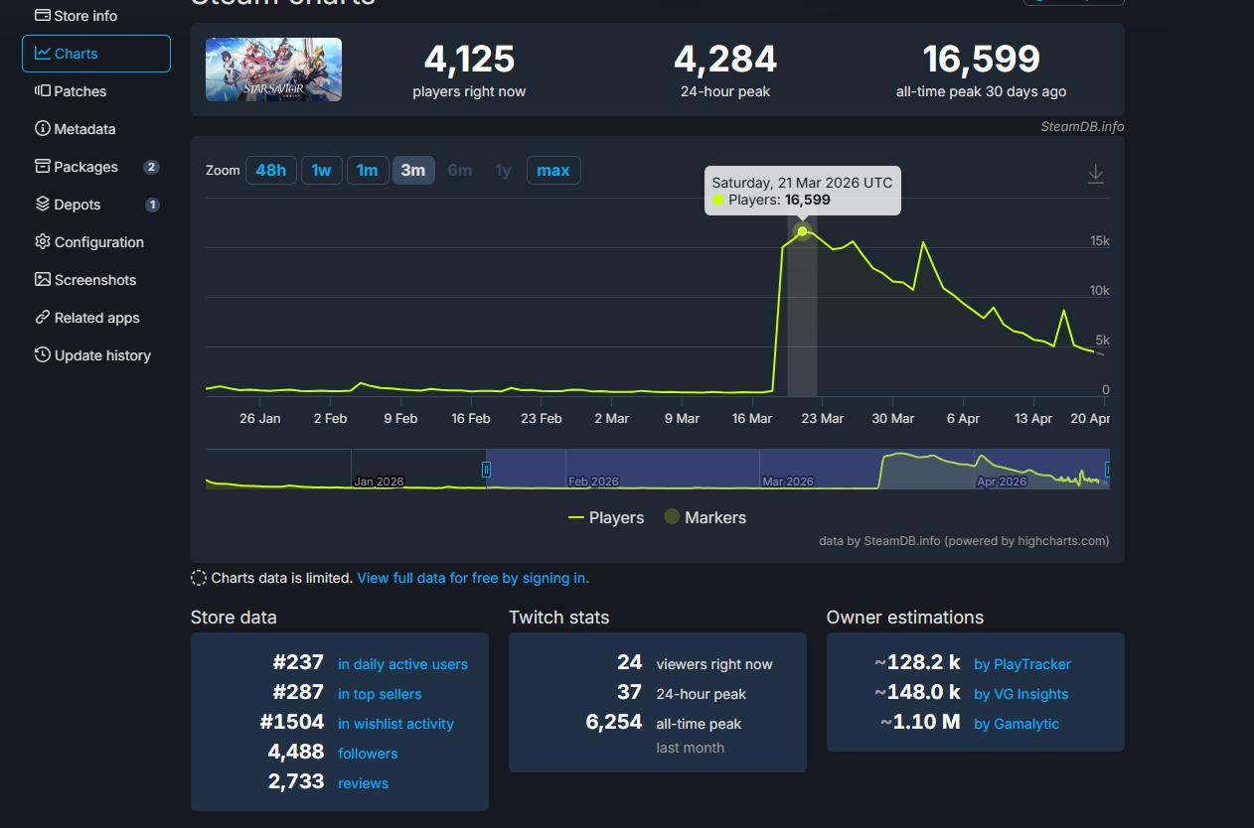Open the in wishlist activity link

(x=395, y=724)
